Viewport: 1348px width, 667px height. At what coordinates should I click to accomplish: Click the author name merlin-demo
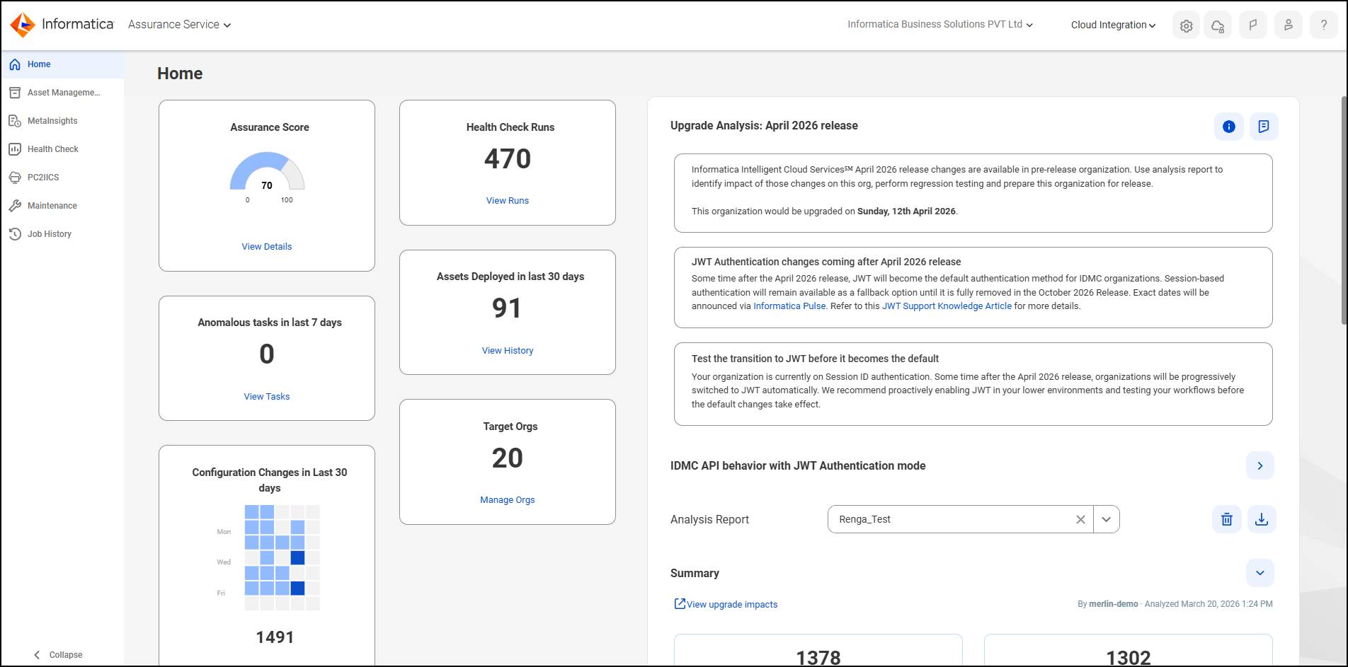point(1114,604)
